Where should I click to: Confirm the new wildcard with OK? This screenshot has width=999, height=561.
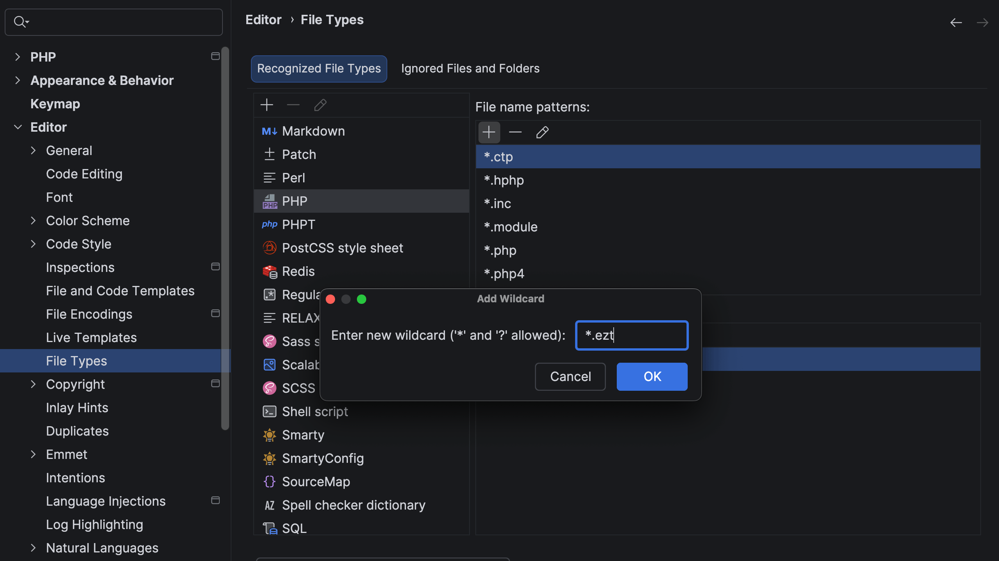pos(651,376)
